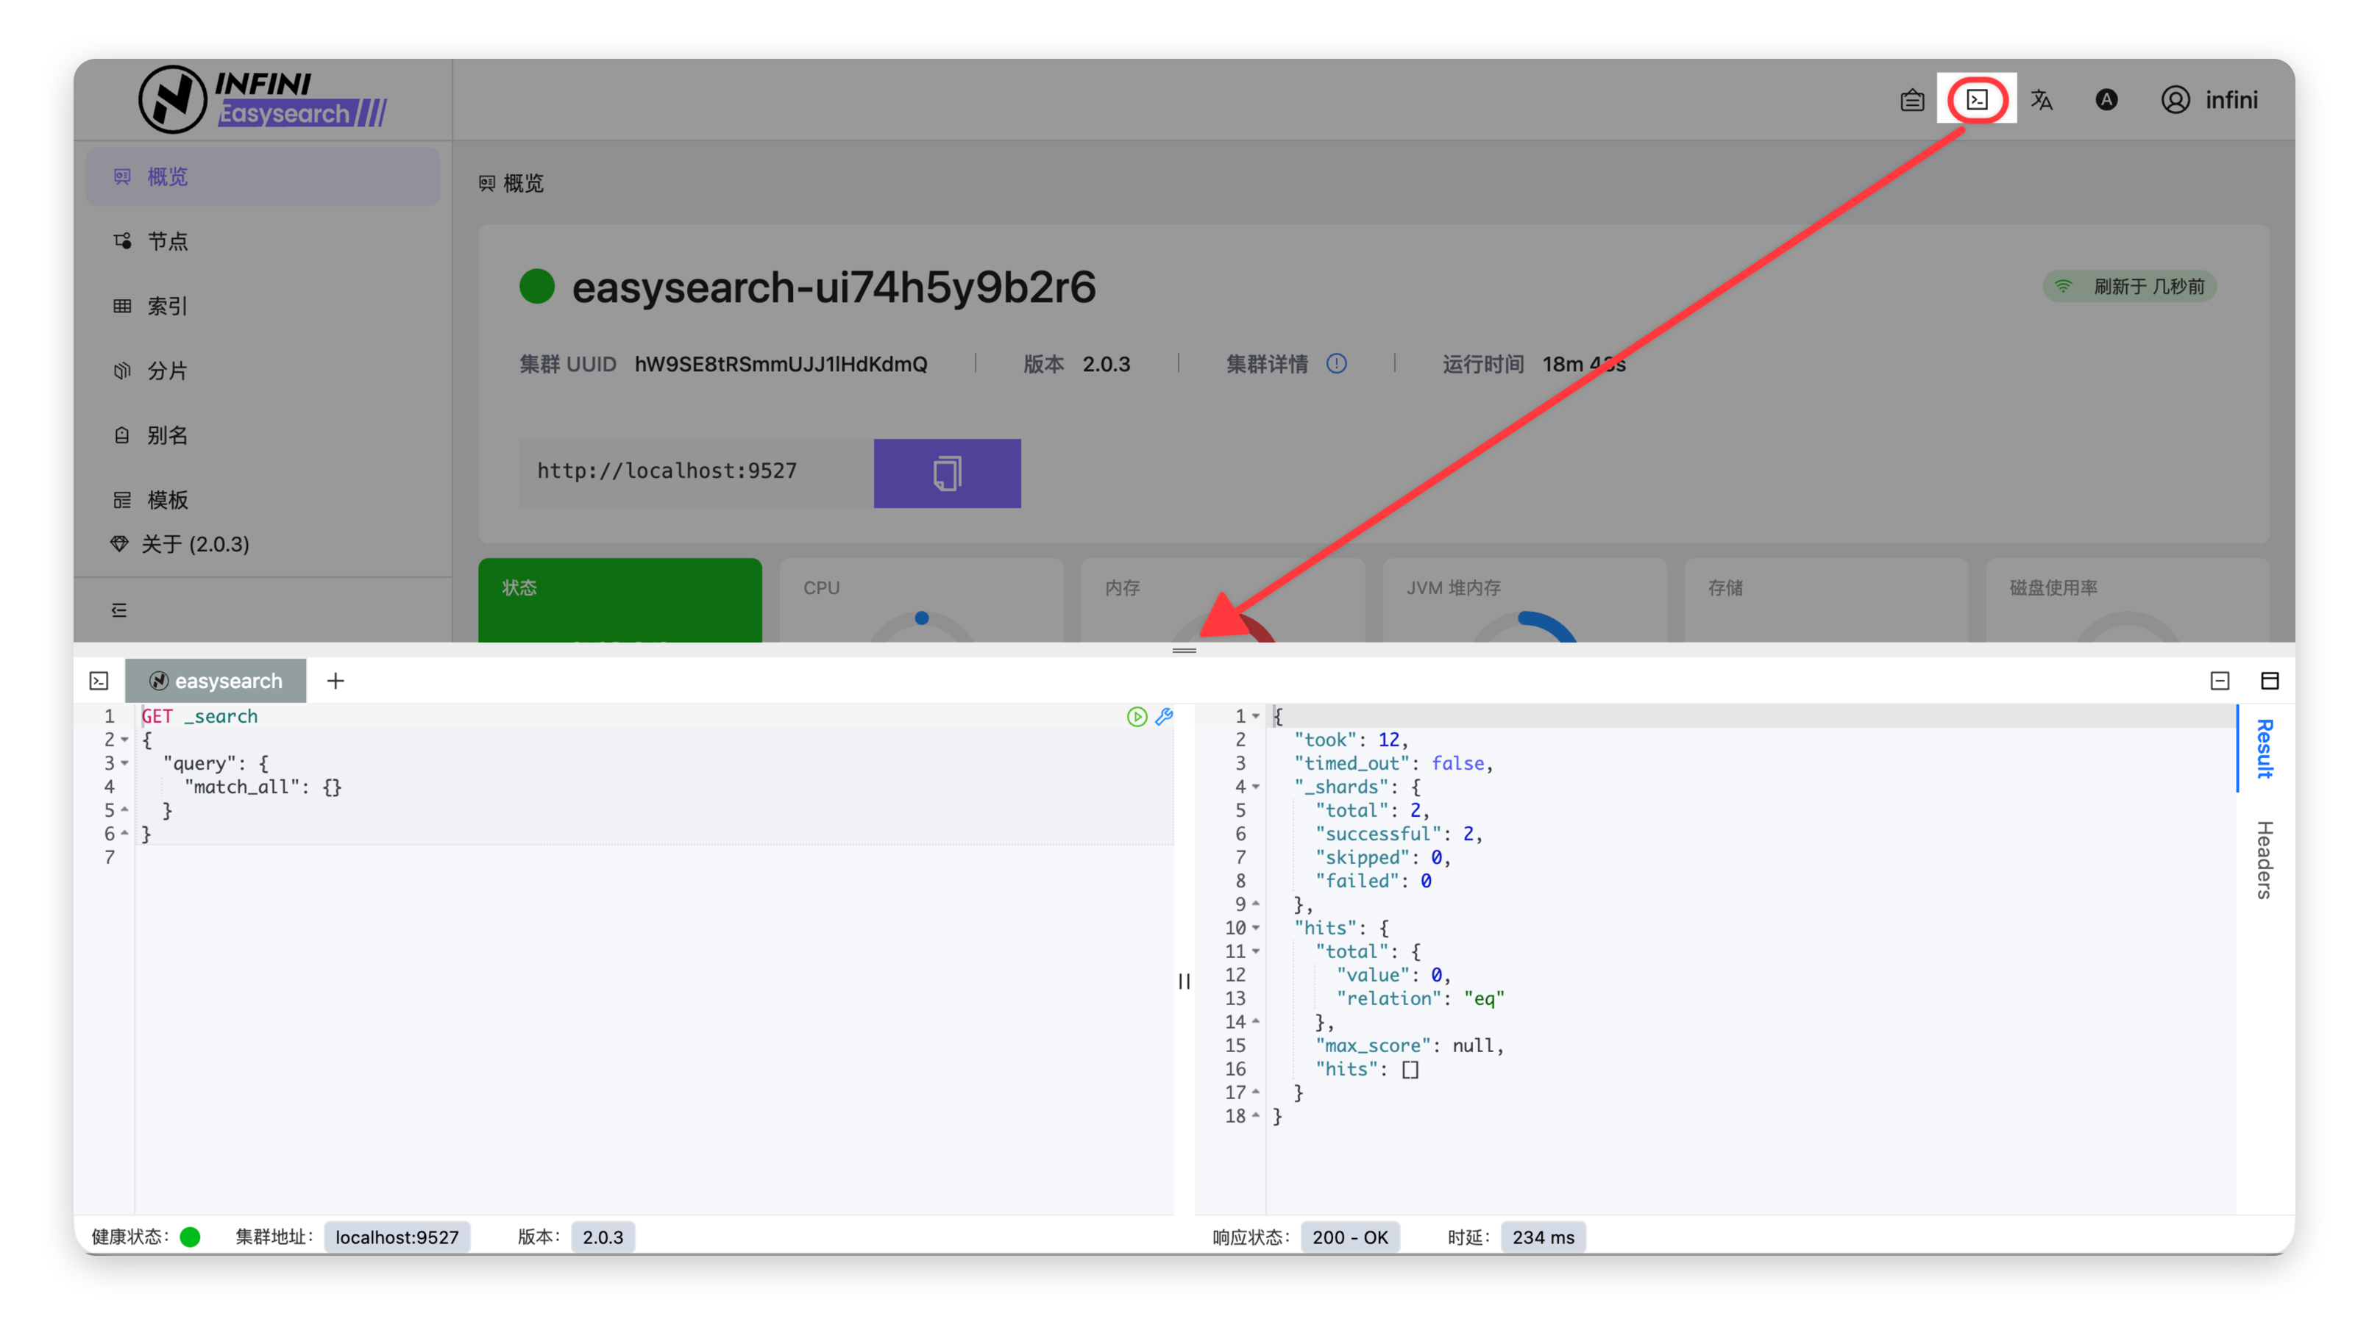Viewport: 2369px width, 1344px height.
Task: Open the 索引 menu item
Action: [x=167, y=307]
